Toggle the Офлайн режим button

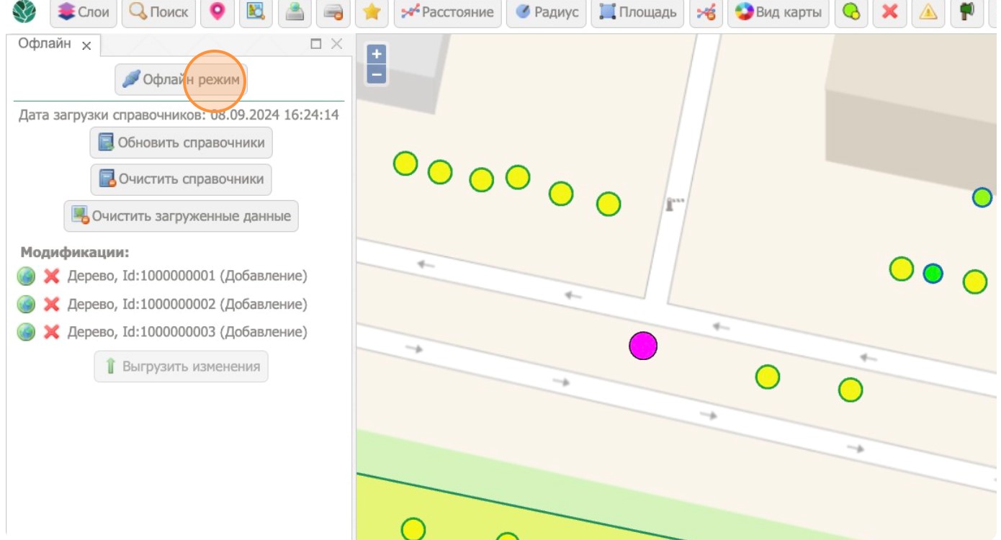[181, 79]
